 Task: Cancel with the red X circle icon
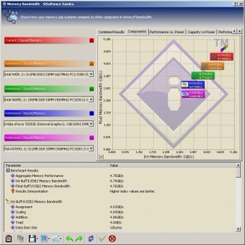click(x=112, y=238)
